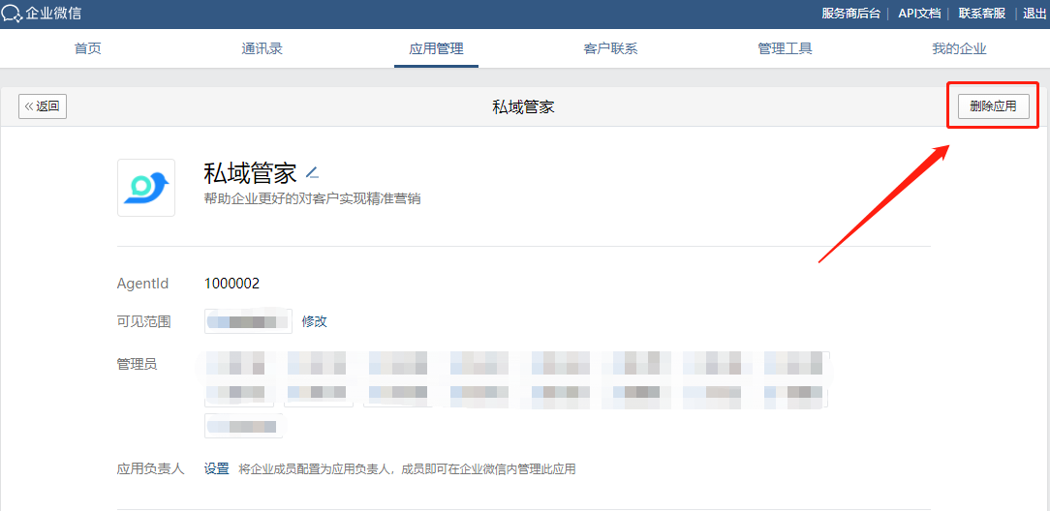Go back using the 返回 button

[x=43, y=106]
